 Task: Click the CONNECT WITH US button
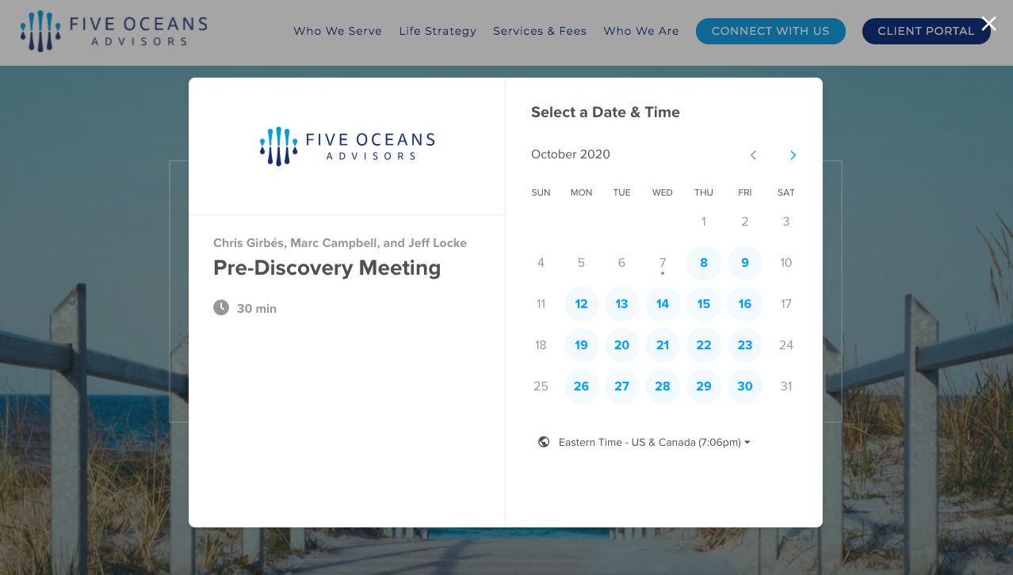pos(770,31)
